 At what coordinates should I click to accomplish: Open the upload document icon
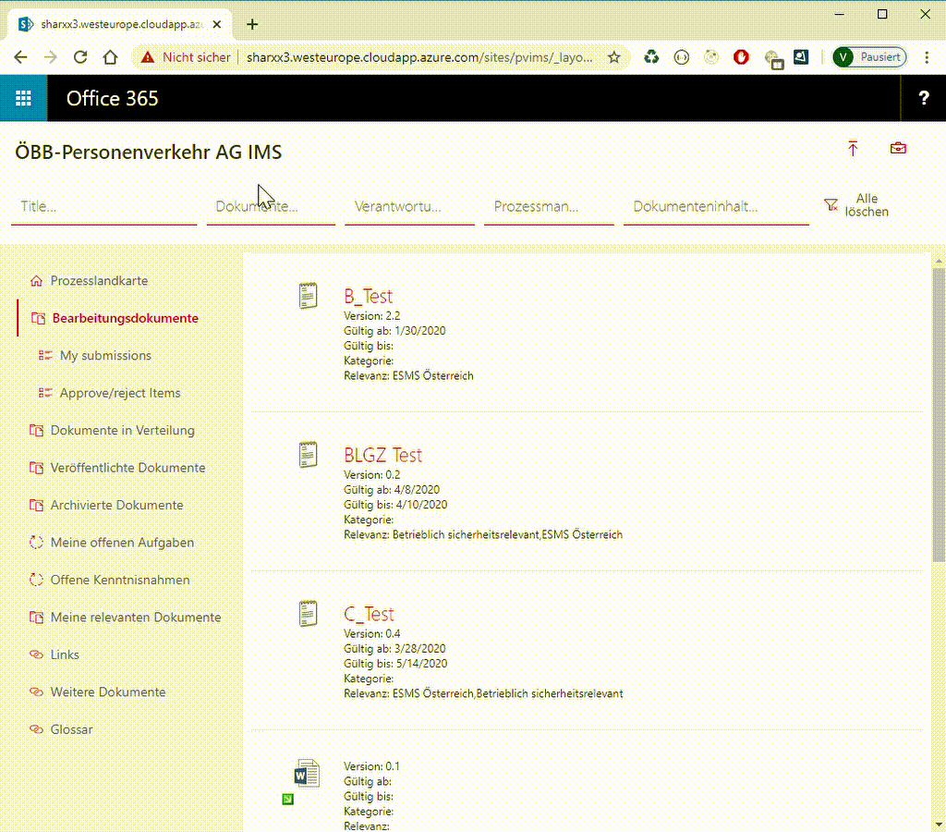click(x=852, y=148)
